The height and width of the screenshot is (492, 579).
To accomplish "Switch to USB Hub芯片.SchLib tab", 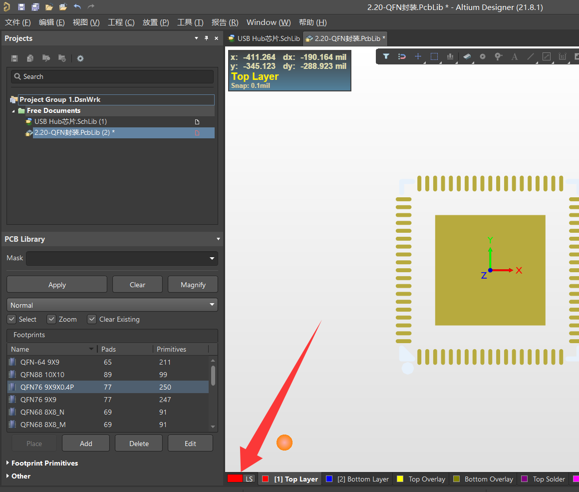I will (264, 38).
